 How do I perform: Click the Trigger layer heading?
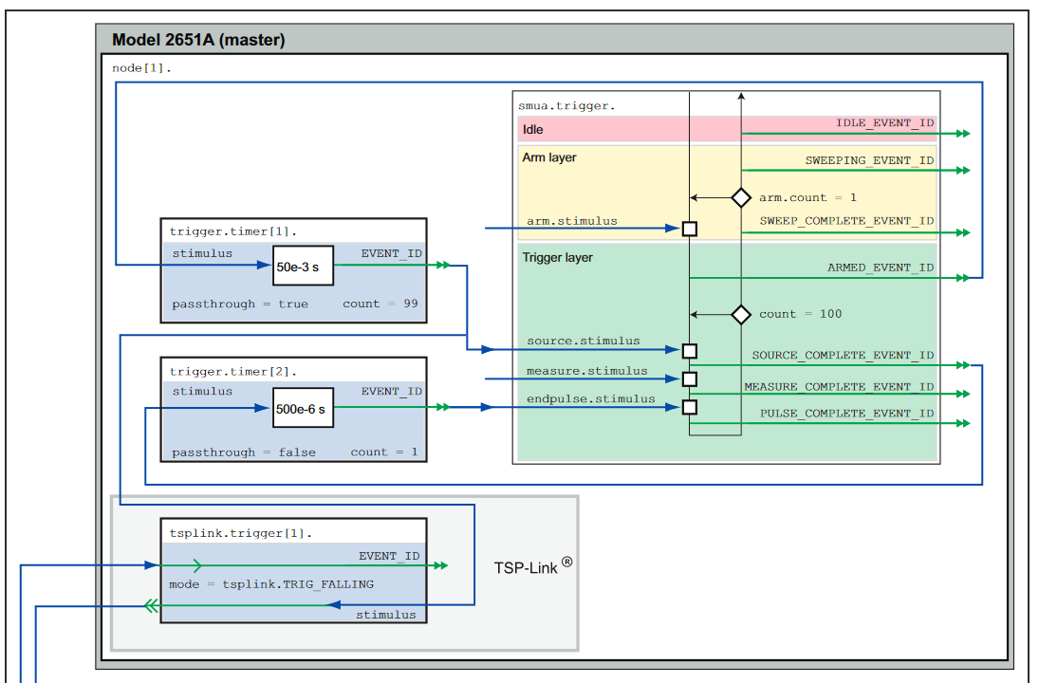[x=557, y=257]
